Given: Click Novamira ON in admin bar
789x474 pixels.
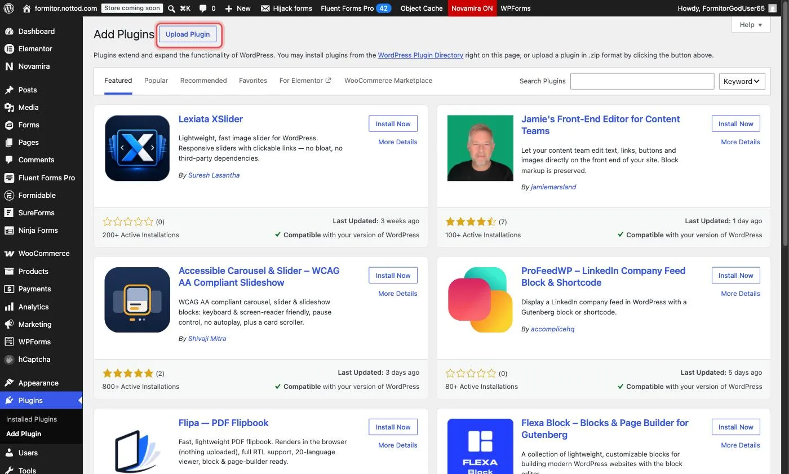Looking at the screenshot, I should pyautogui.click(x=472, y=8).
